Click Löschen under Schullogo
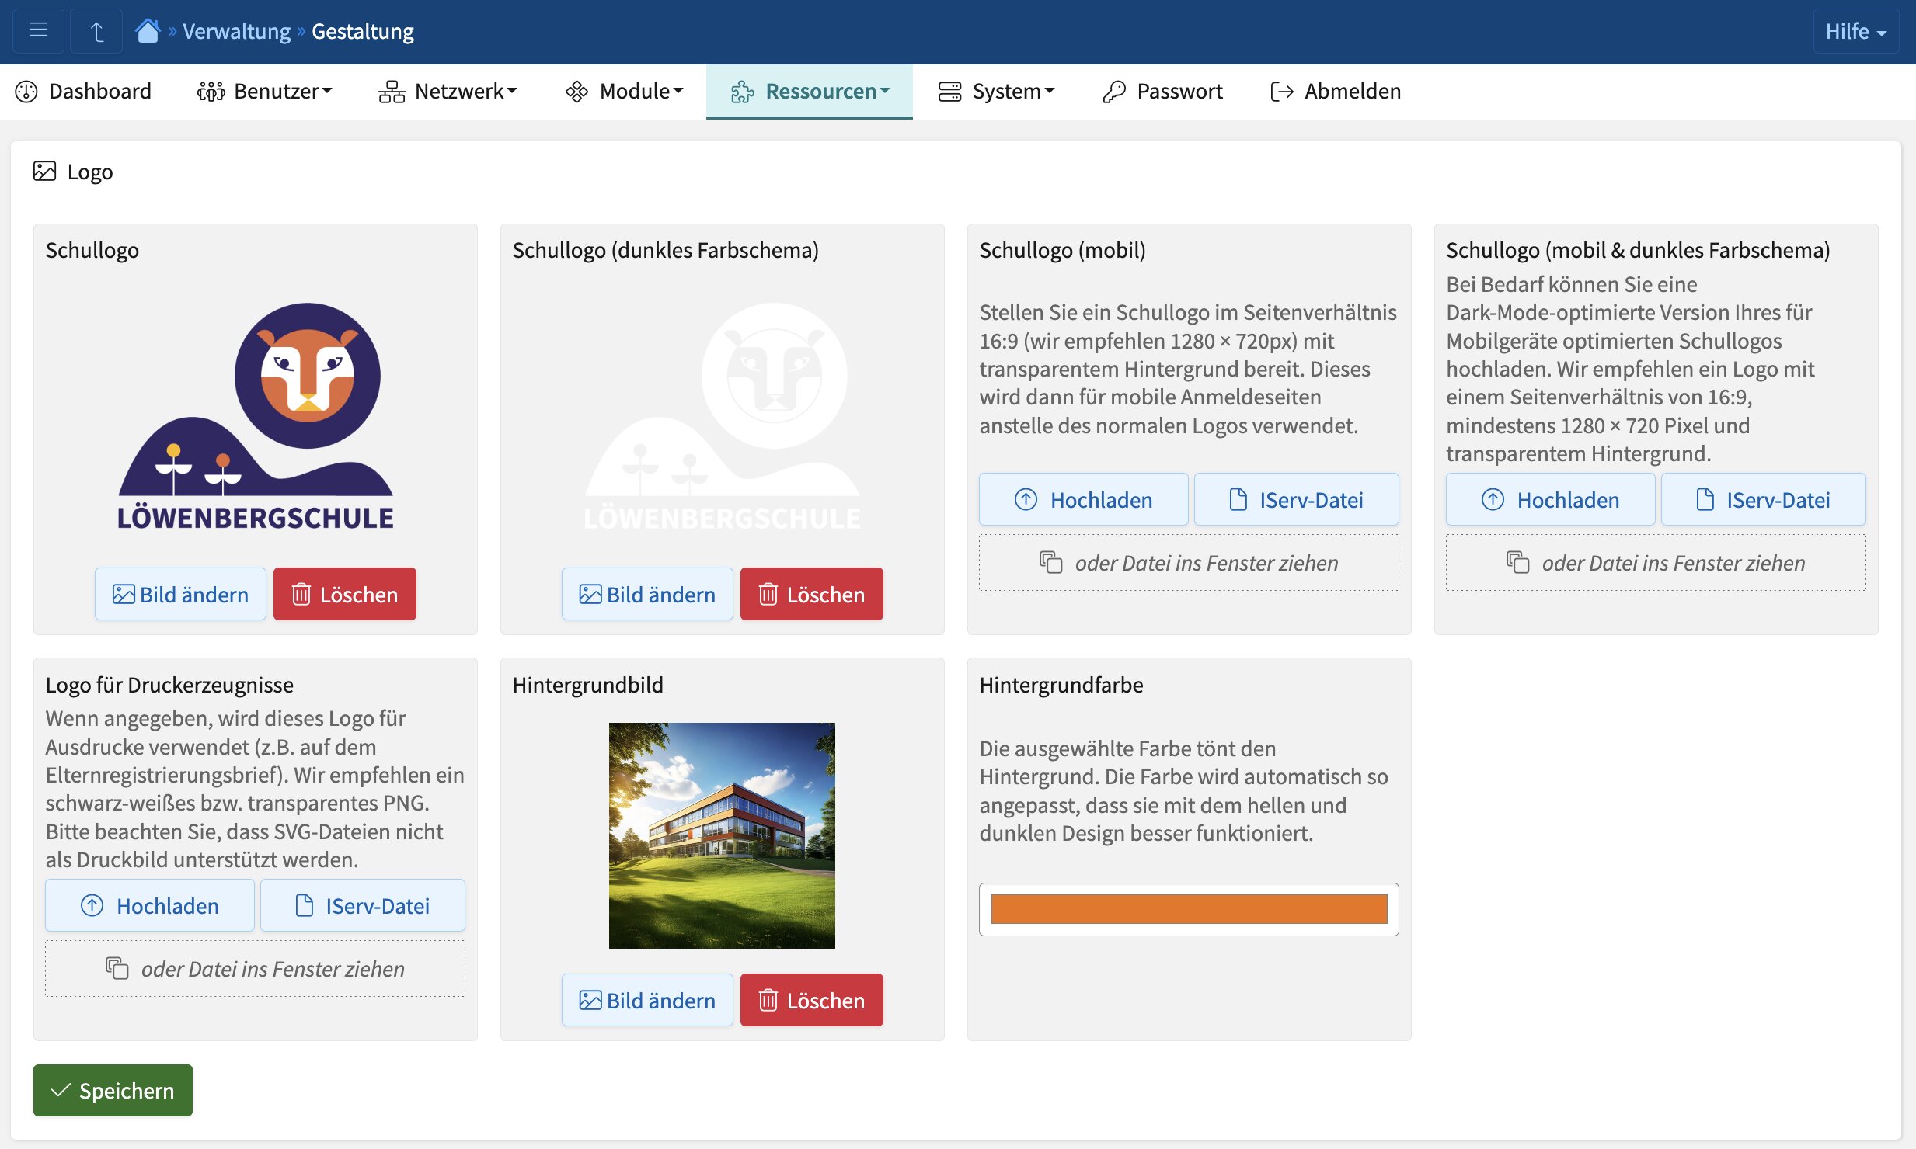This screenshot has height=1149, width=1916. pyautogui.click(x=344, y=594)
